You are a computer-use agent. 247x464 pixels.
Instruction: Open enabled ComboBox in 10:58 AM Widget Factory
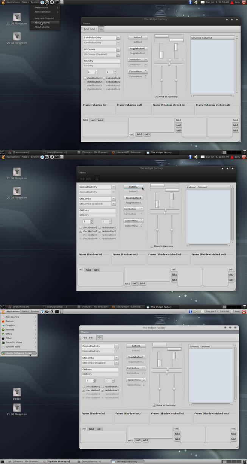[x=133, y=209]
